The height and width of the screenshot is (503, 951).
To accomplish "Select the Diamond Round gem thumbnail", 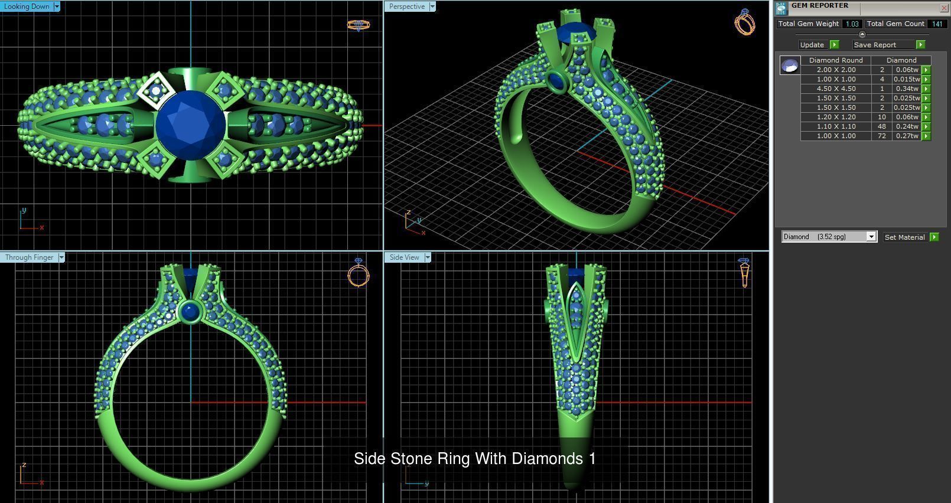I will coord(790,66).
